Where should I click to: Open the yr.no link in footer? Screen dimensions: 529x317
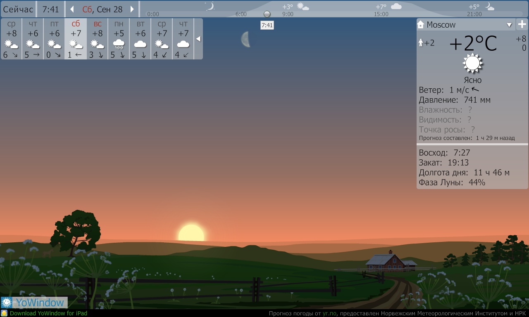tap(329, 313)
